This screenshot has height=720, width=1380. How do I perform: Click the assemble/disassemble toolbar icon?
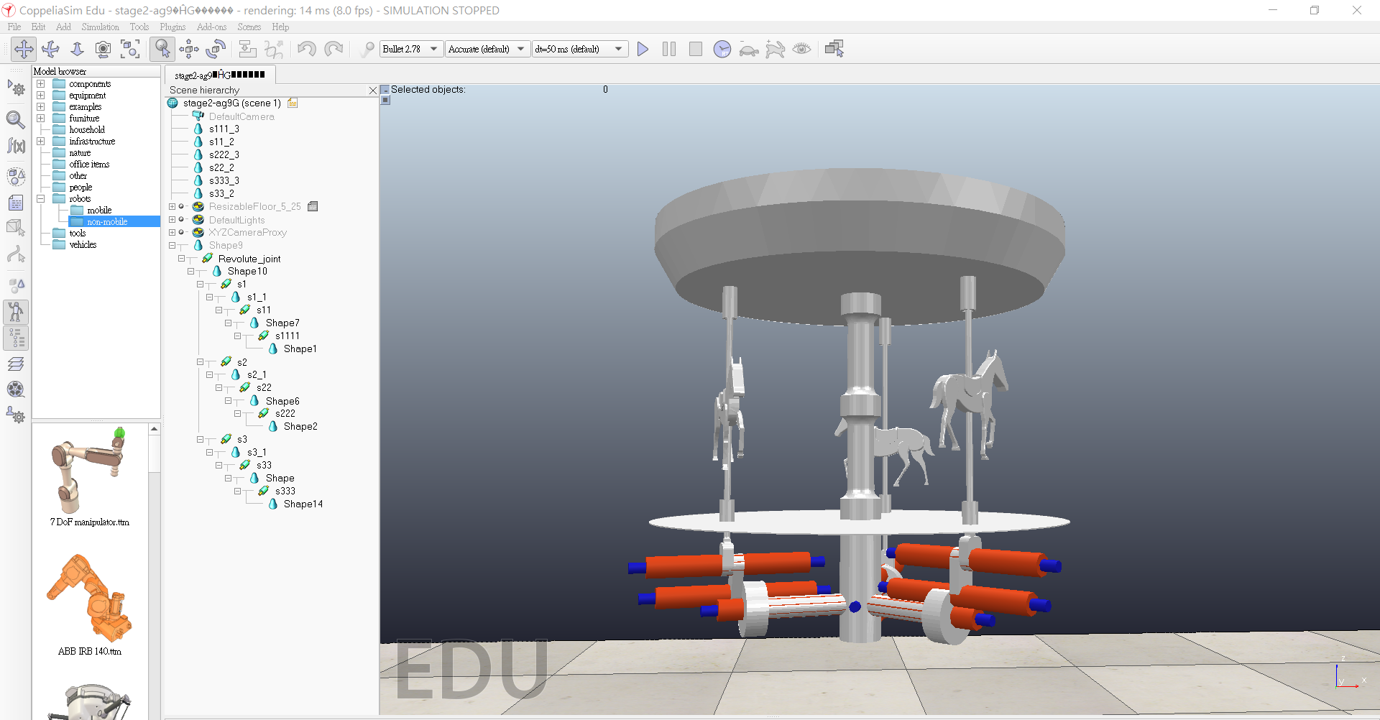pos(247,49)
